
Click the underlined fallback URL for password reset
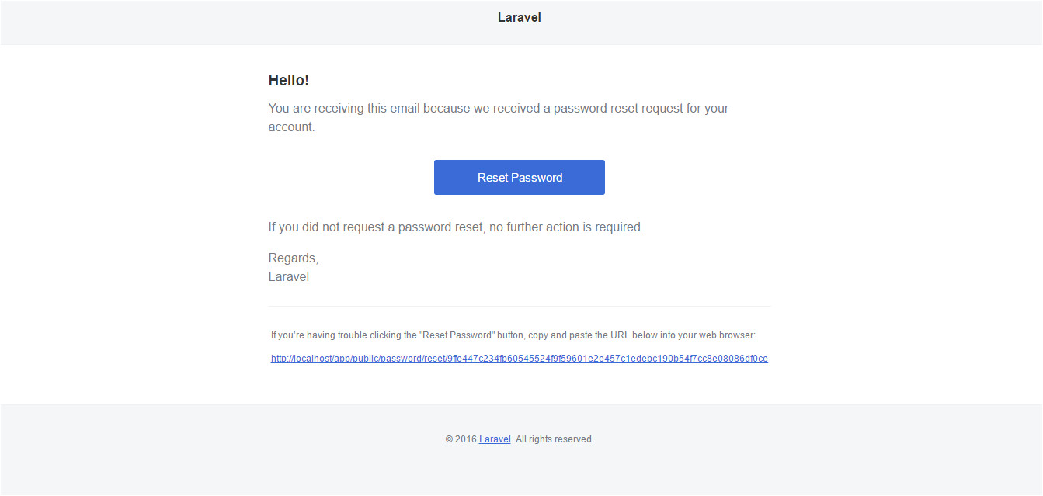(519, 358)
